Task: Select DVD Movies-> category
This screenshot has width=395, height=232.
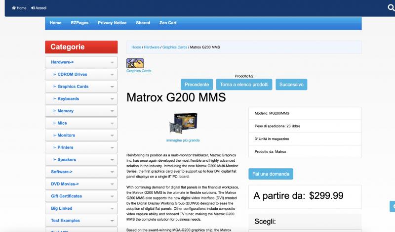Action: click(x=65, y=184)
